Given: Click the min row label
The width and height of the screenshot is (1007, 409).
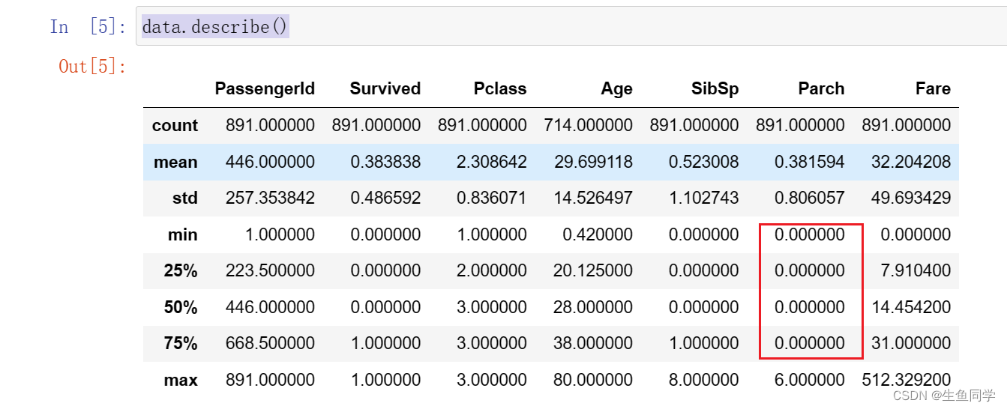Looking at the screenshot, I should [183, 234].
